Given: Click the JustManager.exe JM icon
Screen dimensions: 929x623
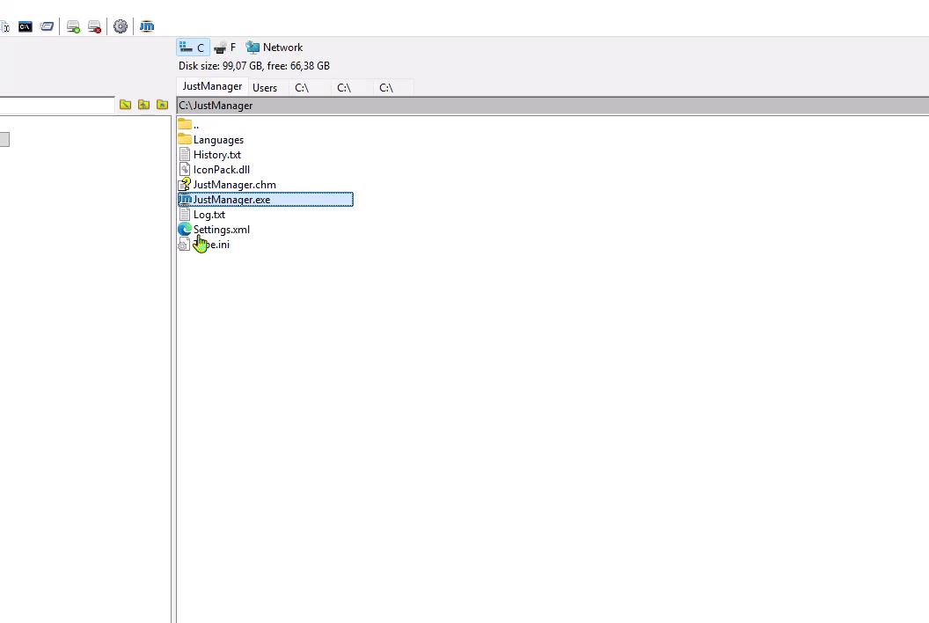Looking at the screenshot, I should click(185, 199).
